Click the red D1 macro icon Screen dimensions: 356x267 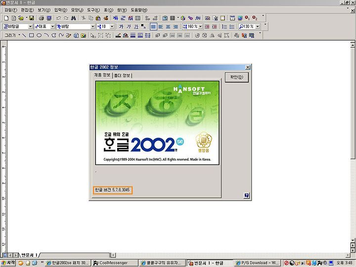(247, 18)
